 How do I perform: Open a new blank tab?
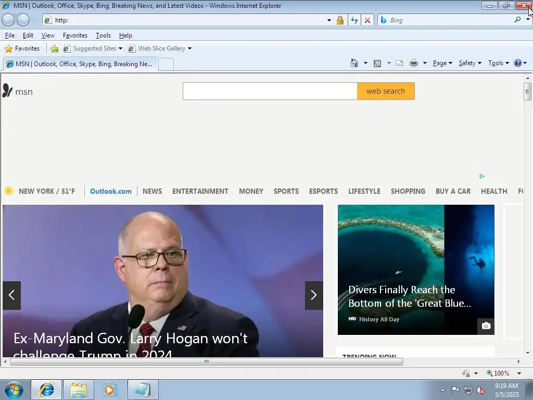(x=166, y=64)
